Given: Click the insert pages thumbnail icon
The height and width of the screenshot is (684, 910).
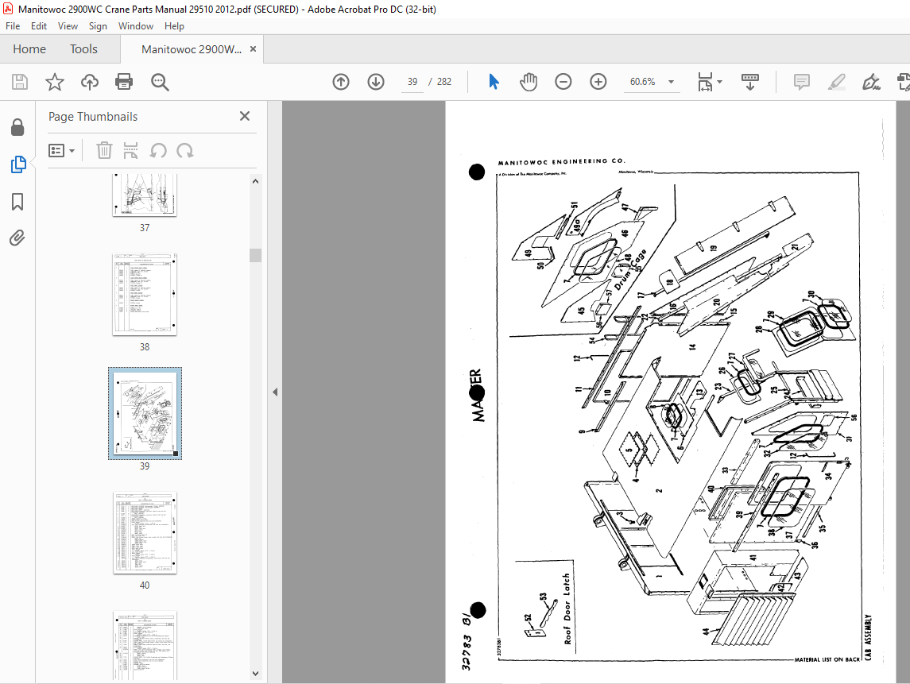Looking at the screenshot, I should 131,151.
